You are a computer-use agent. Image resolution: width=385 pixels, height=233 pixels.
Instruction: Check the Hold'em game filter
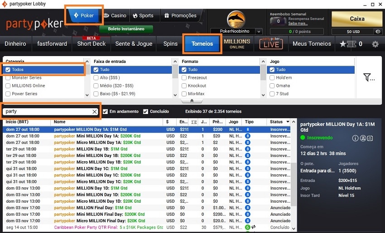click(272, 78)
